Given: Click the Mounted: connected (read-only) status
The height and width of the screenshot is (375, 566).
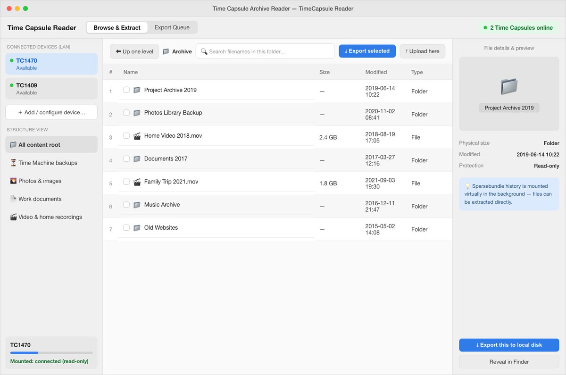Looking at the screenshot, I should [x=49, y=361].
